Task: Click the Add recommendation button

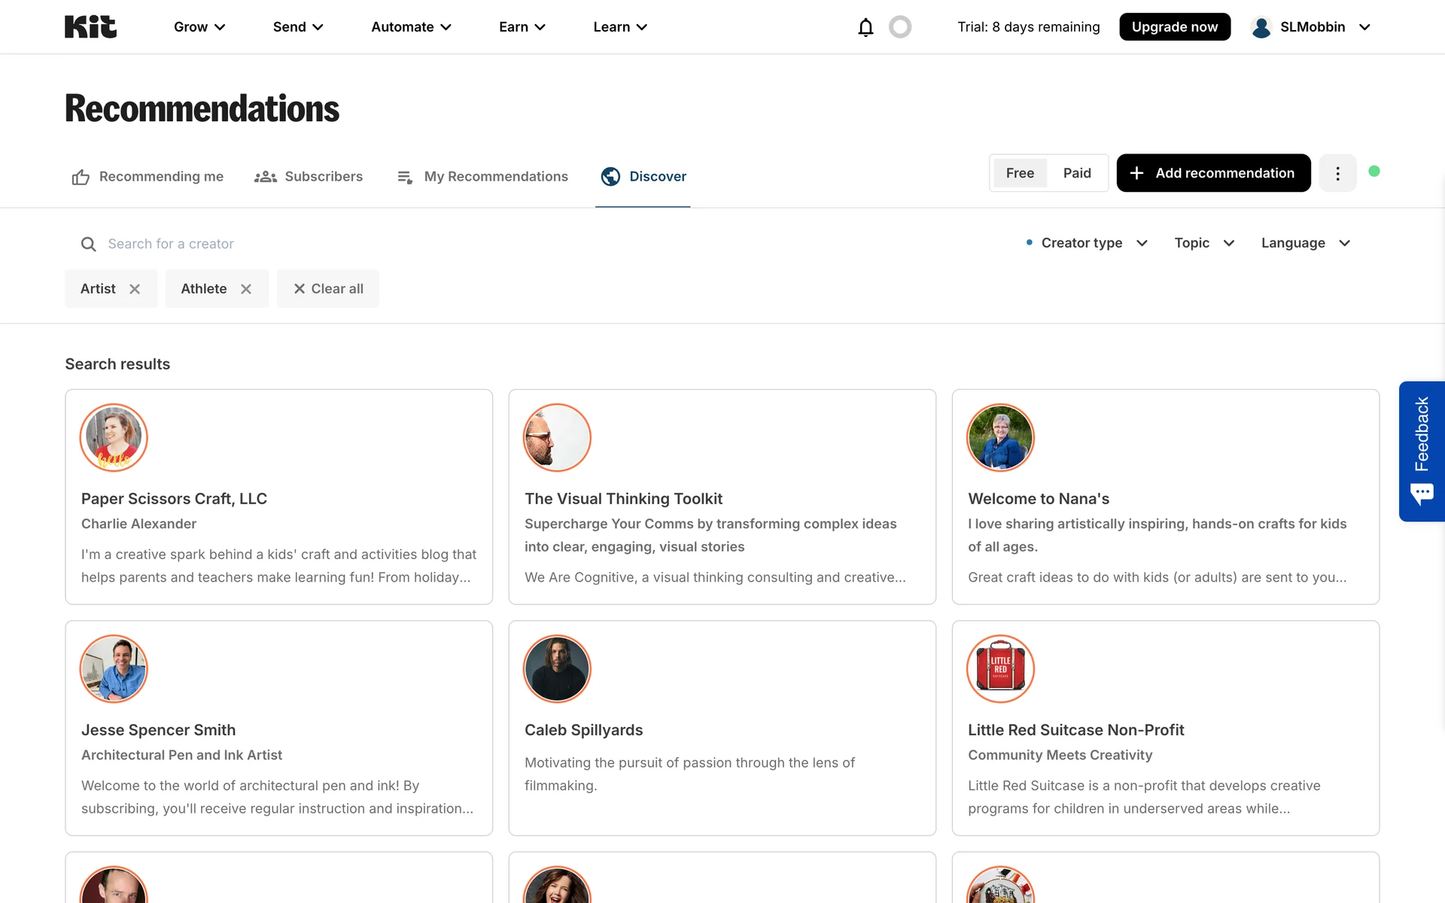Action: point(1213,173)
